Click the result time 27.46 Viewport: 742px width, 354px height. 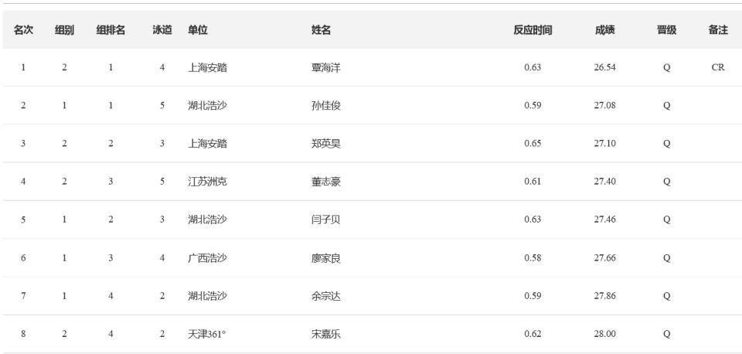coord(605,220)
